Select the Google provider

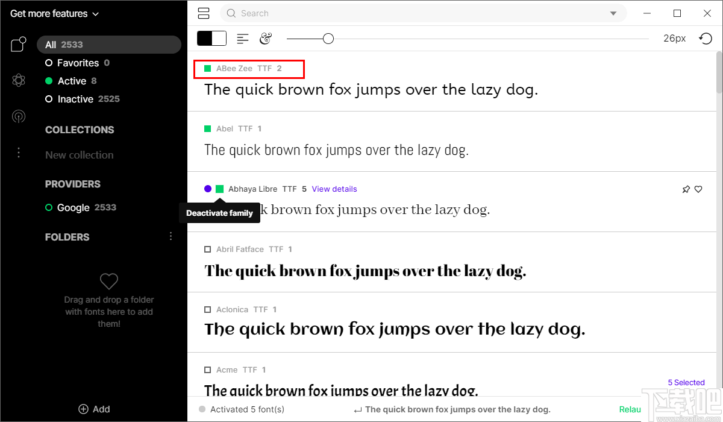coord(81,207)
